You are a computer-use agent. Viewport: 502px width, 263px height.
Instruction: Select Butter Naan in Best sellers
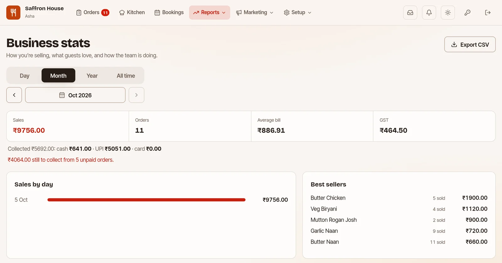point(399,242)
